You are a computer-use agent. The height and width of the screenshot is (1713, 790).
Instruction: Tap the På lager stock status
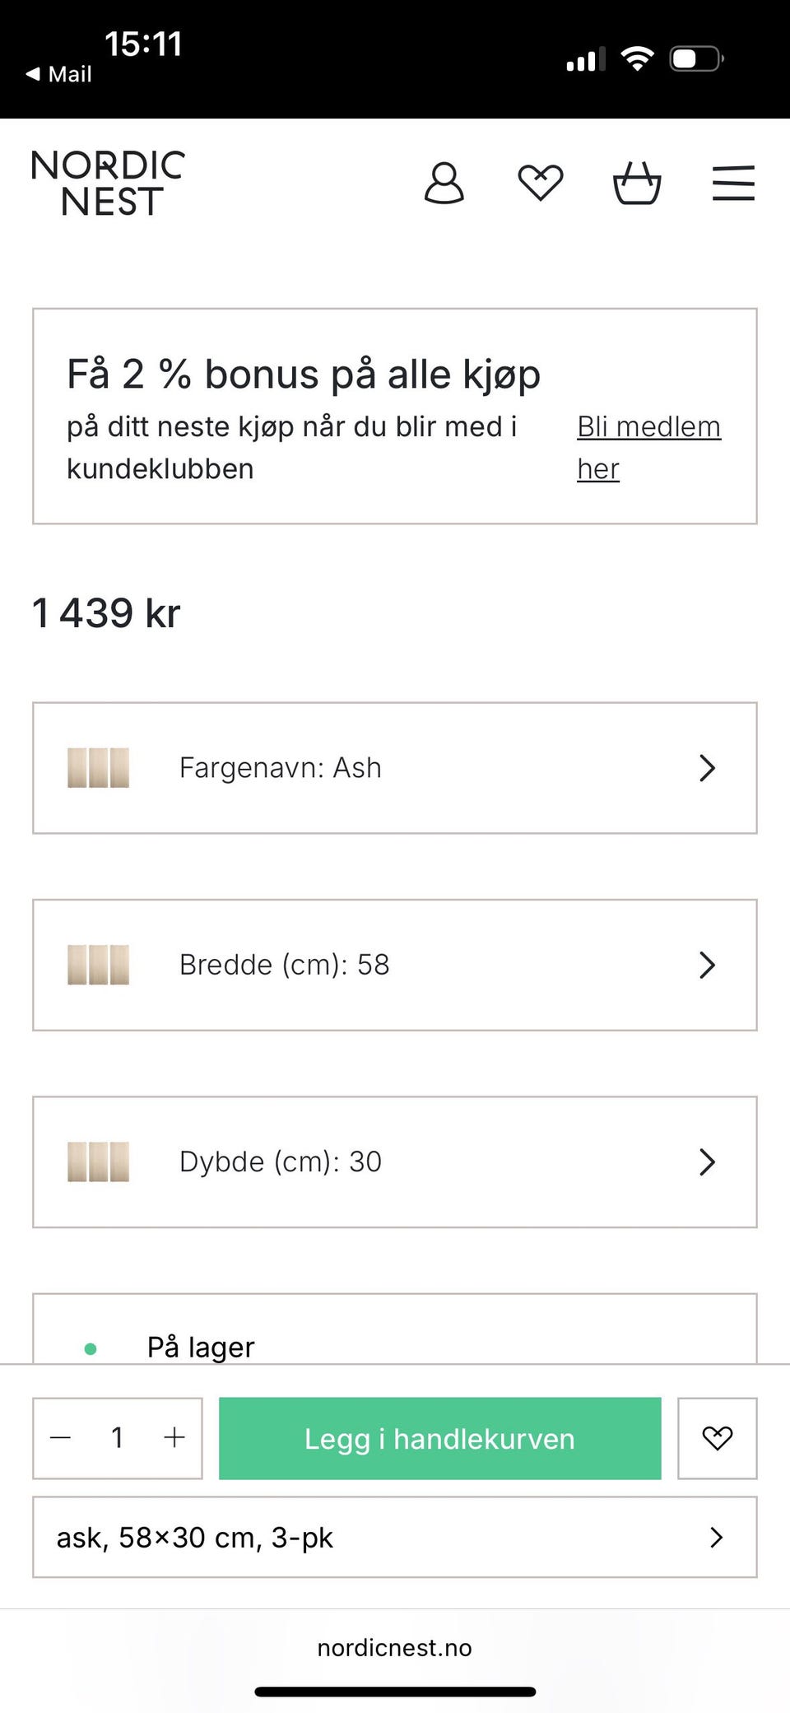point(201,1347)
